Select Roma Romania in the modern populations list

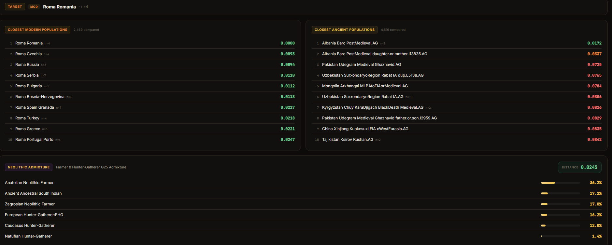[150, 43]
